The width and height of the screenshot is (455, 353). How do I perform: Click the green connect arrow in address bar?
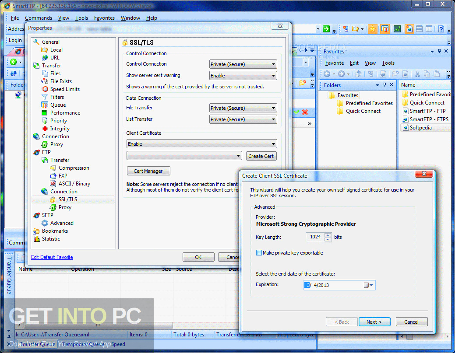pyautogui.click(x=326, y=29)
